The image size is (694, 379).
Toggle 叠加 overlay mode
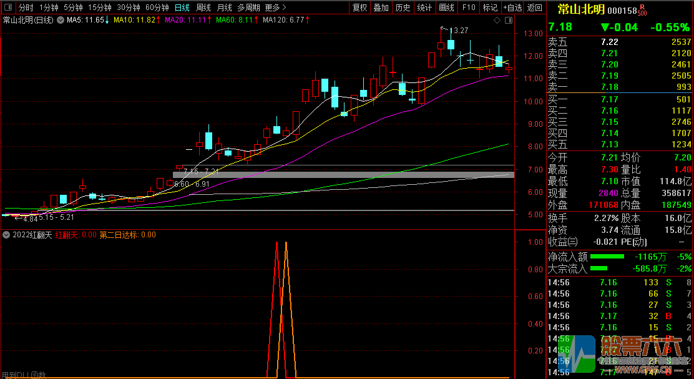[381, 7]
